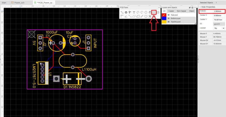Screen dimensions: 226x117
Task: Click the TopLayer pencil active indicator
Action: [164, 15]
